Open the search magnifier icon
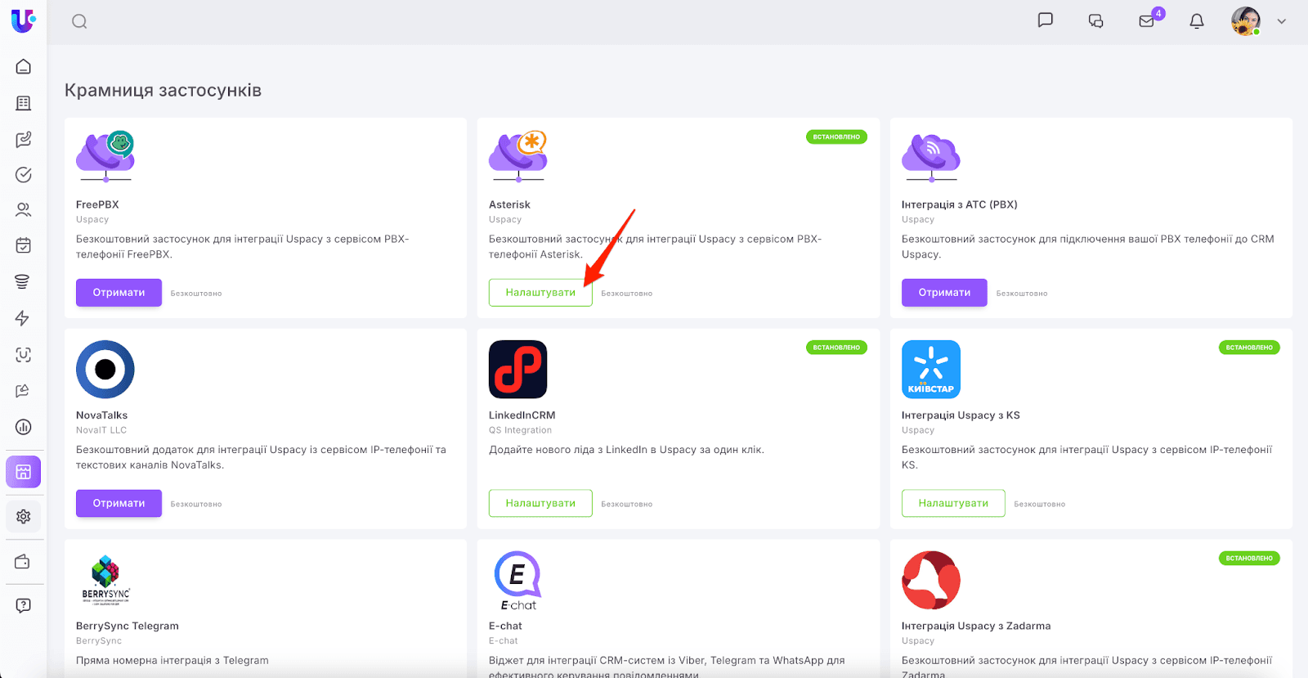This screenshot has width=1308, height=678. click(79, 21)
